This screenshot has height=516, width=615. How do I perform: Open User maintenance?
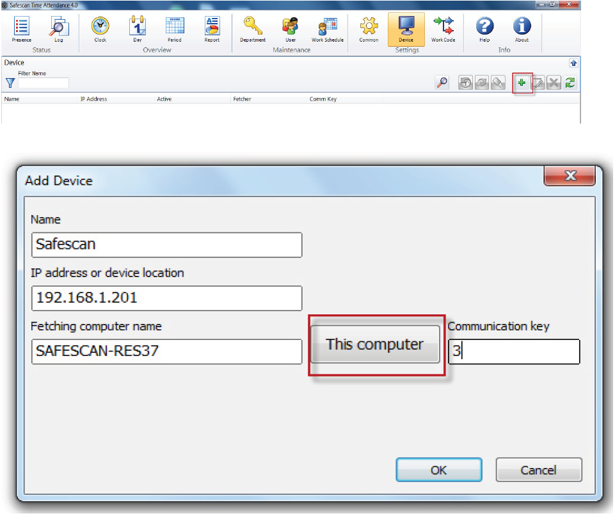click(291, 29)
